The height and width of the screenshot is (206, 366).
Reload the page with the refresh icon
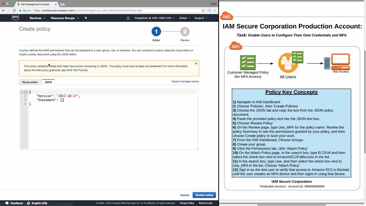14,10
